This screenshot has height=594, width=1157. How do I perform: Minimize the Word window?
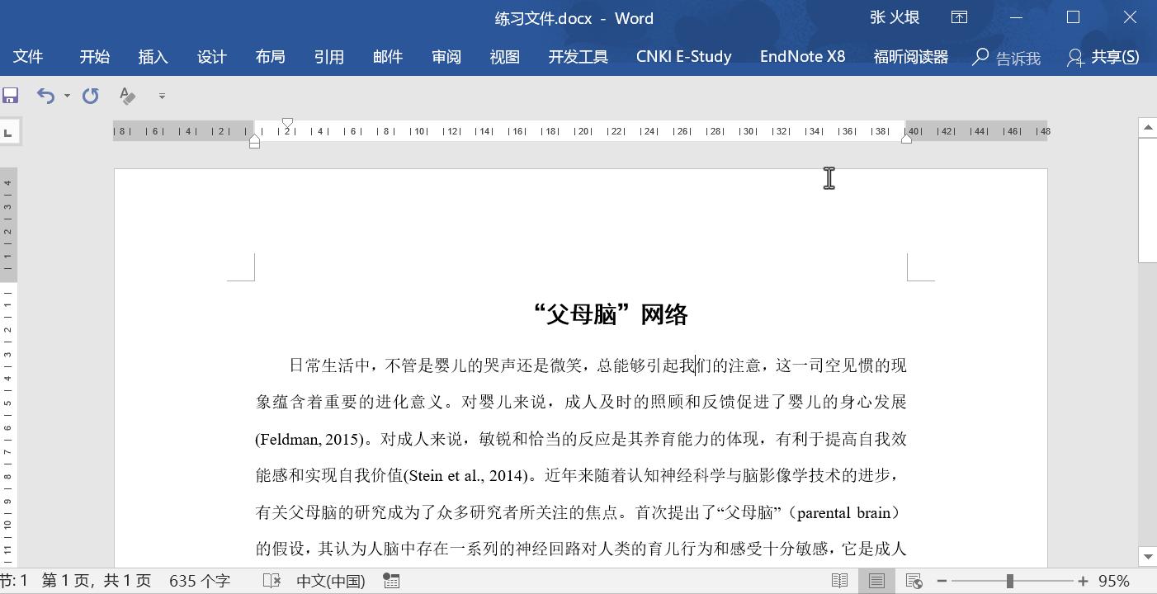1016,17
